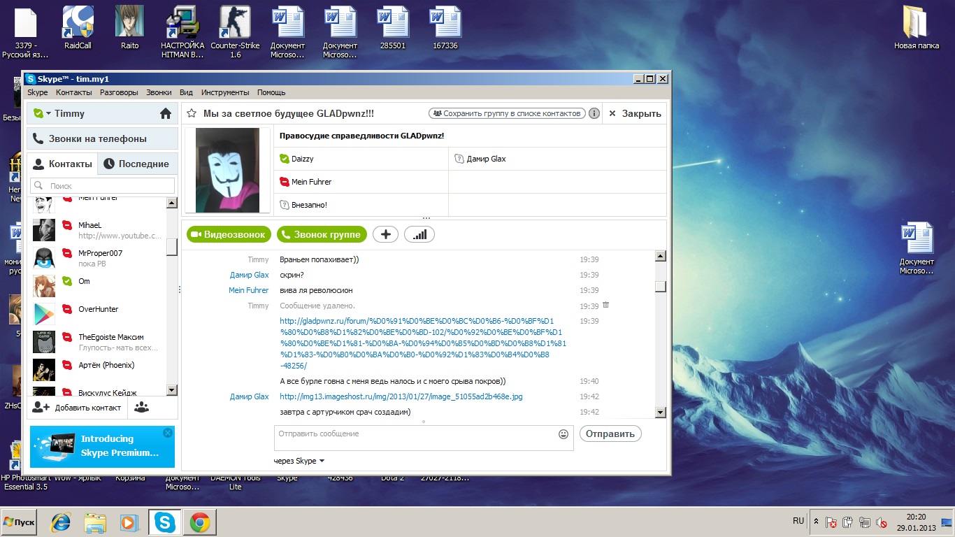Check call quality signal bars icon
The width and height of the screenshot is (955, 537).
(x=419, y=234)
